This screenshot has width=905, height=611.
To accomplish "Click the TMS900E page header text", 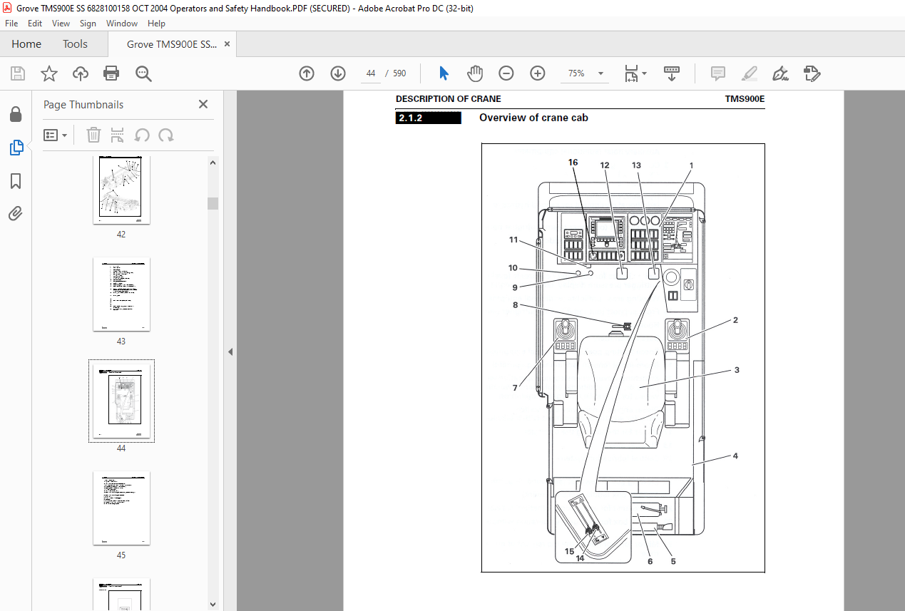I will click(x=745, y=99).
